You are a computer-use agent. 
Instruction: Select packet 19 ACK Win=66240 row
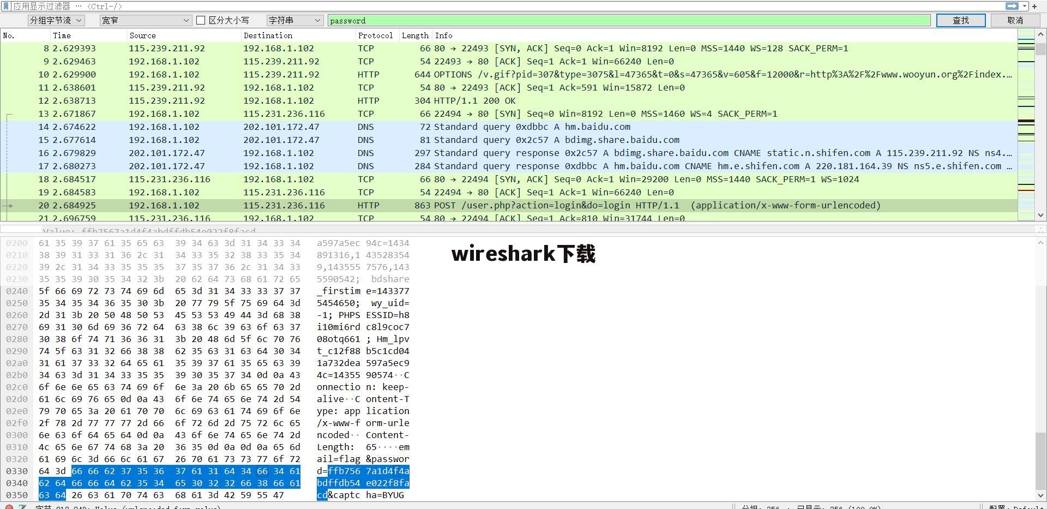[509, 192]
